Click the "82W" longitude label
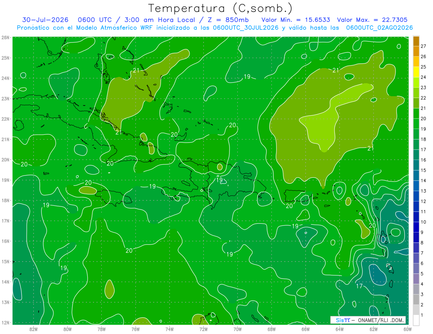 point(34,329)
